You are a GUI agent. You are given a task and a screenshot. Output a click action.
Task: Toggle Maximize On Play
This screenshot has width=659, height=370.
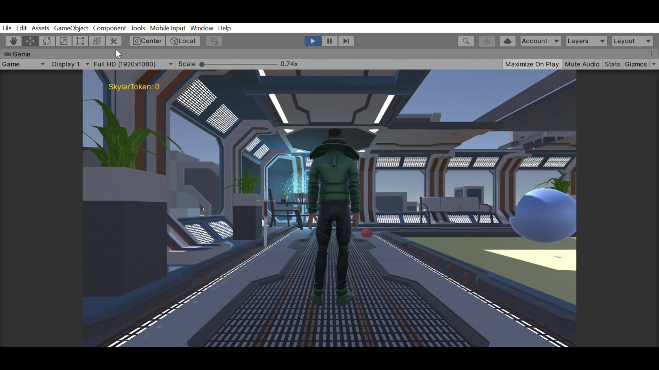click(x=532, y=64)
